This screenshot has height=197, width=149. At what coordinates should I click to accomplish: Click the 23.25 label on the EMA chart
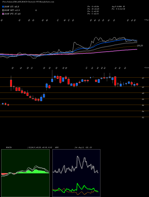140,46
